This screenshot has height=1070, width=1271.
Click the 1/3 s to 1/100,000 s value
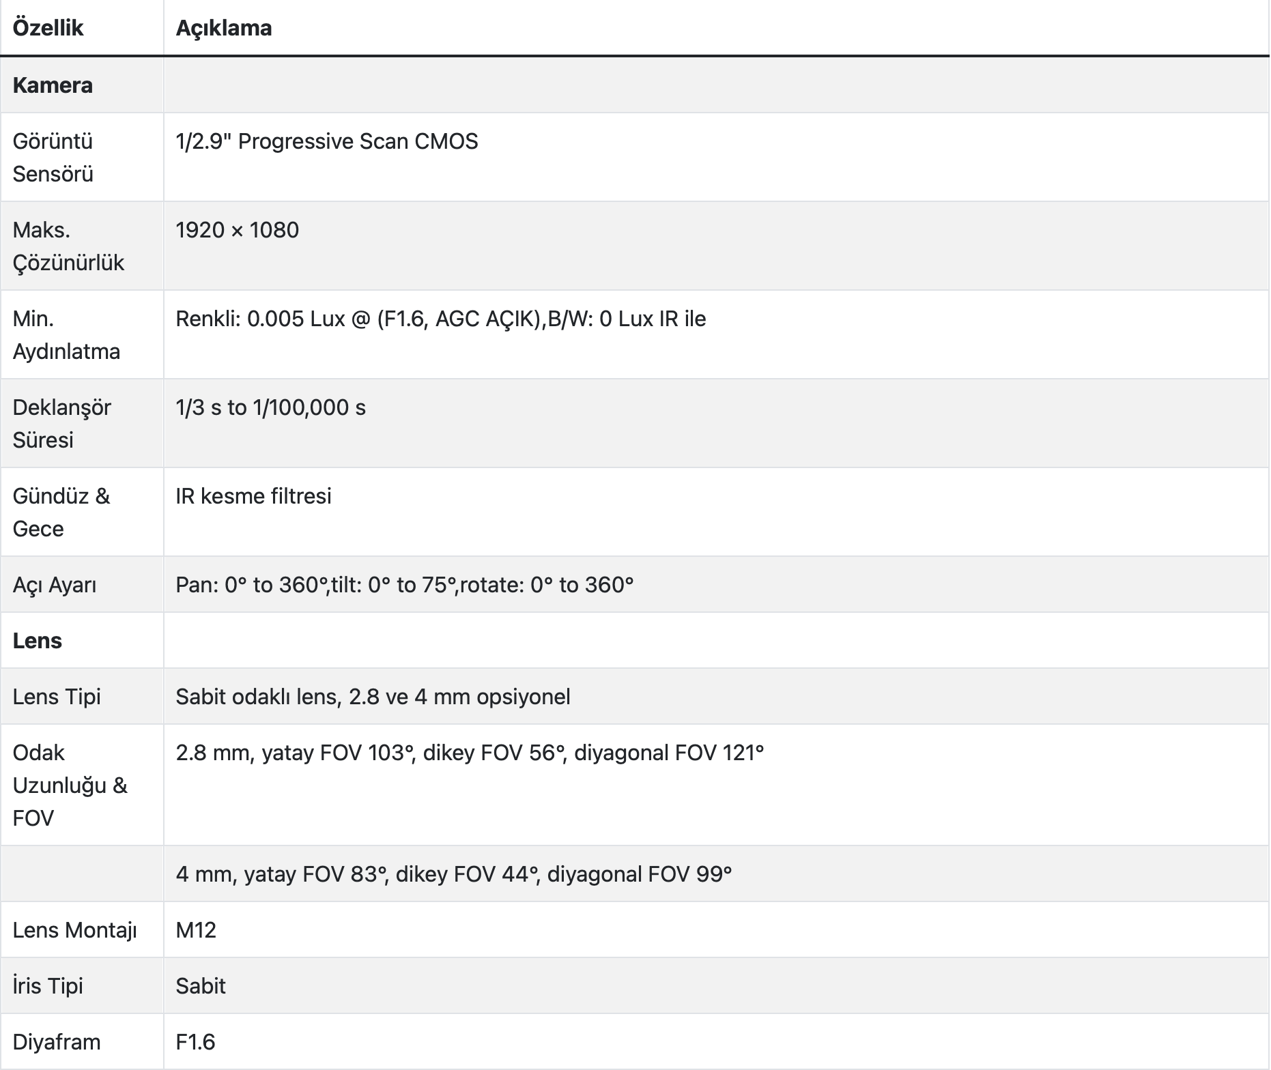tap(270, 407)
